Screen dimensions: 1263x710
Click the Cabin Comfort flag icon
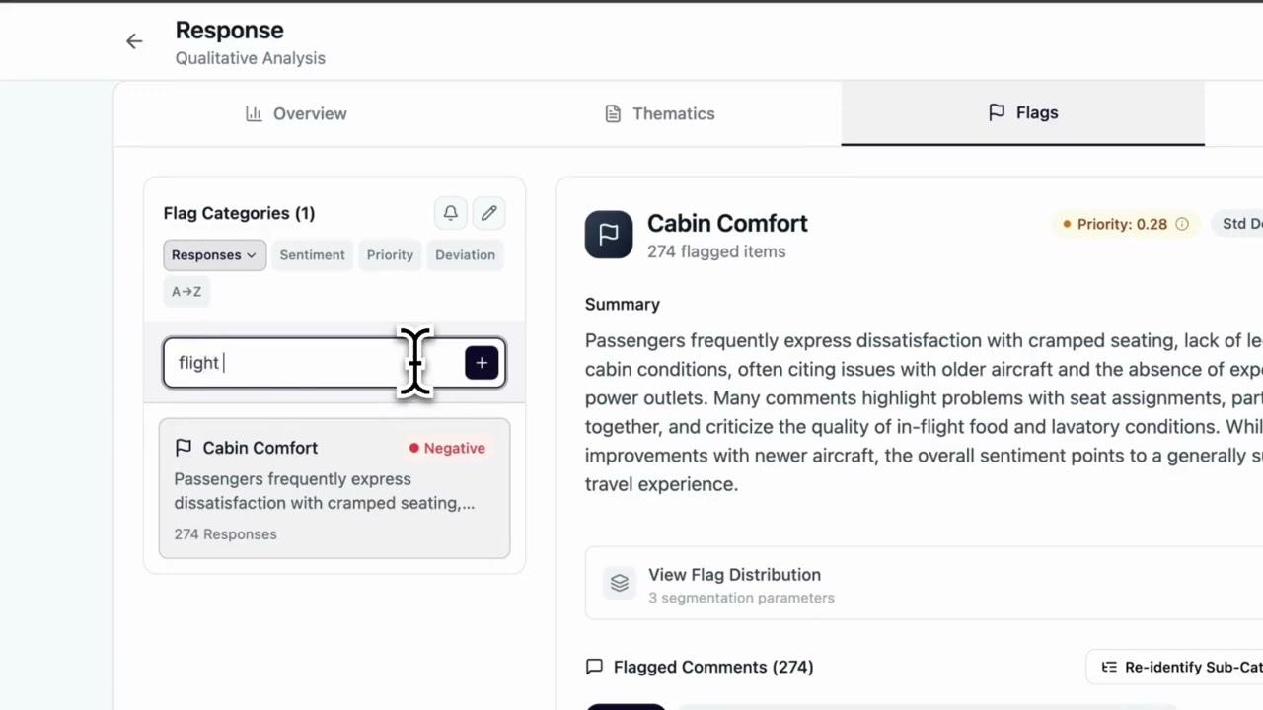coord(609,235)
